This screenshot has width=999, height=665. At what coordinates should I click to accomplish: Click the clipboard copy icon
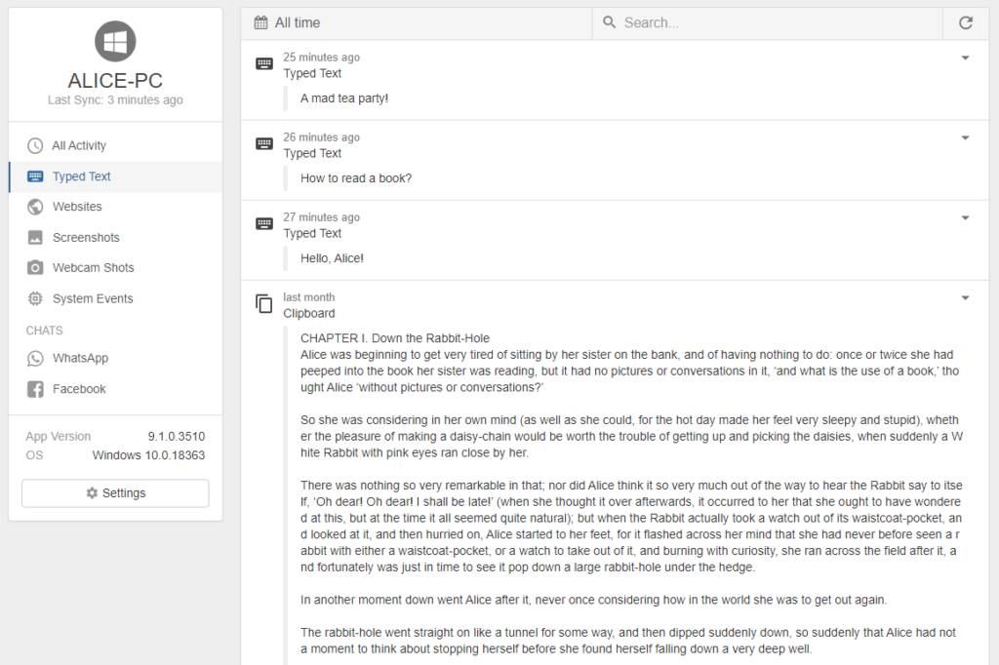pos(263,304)
